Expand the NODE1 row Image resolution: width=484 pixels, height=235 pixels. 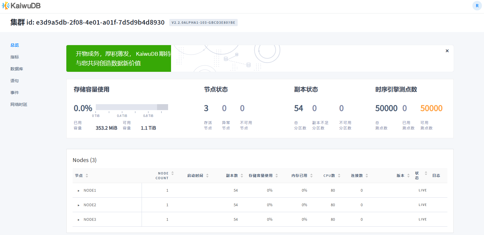79,190
